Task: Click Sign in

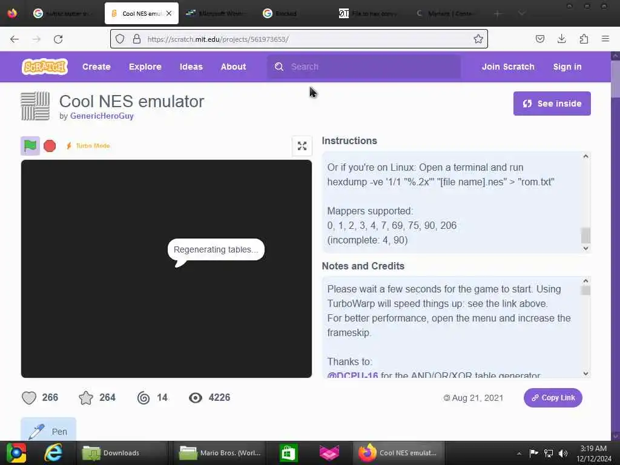Action: 567,67
